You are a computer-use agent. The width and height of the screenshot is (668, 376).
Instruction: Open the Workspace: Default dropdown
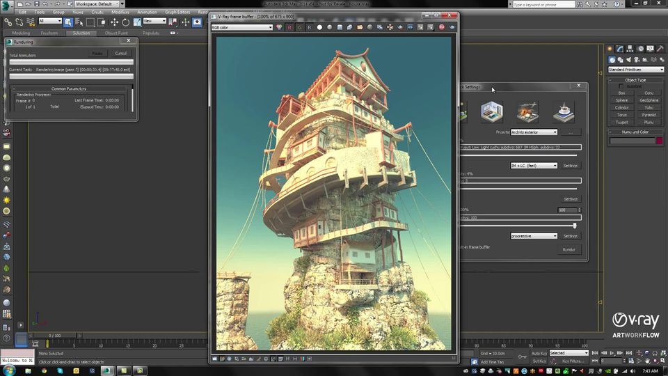point(97,4)
